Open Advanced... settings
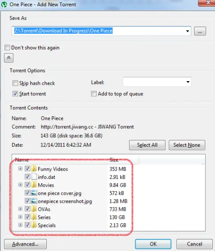This screenshot has width=215, height=251. pos(25,244)
